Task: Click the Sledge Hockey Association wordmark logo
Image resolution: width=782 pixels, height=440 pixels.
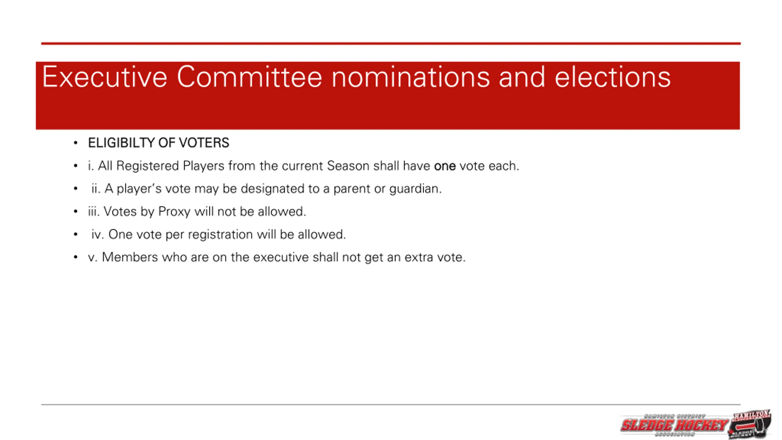Action: [x=674, y=425]
